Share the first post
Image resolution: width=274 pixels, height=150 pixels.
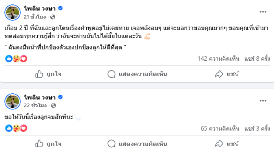tap(226, 74)
